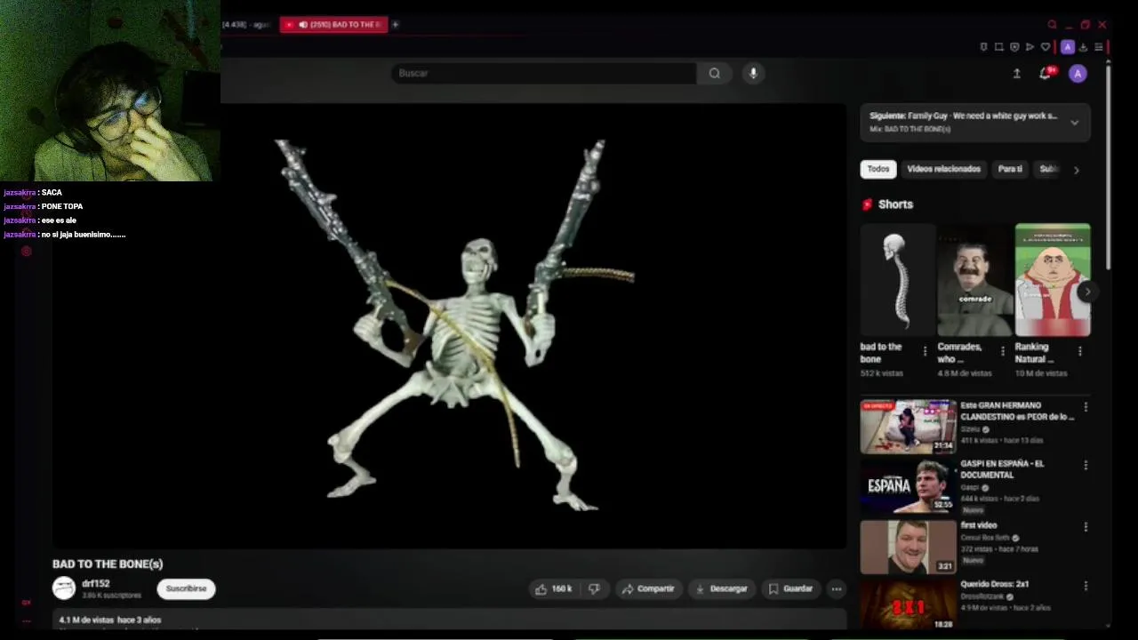
Task: Open the 'comrade' Stalin short thumbnail
Action: pyautogui.click(x=974, y=280)
